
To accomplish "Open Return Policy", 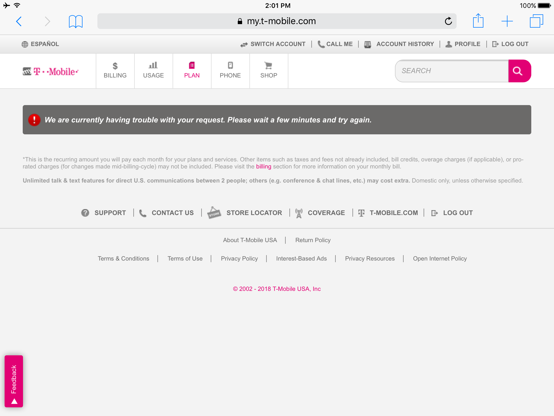I will (x=313, y=240).
